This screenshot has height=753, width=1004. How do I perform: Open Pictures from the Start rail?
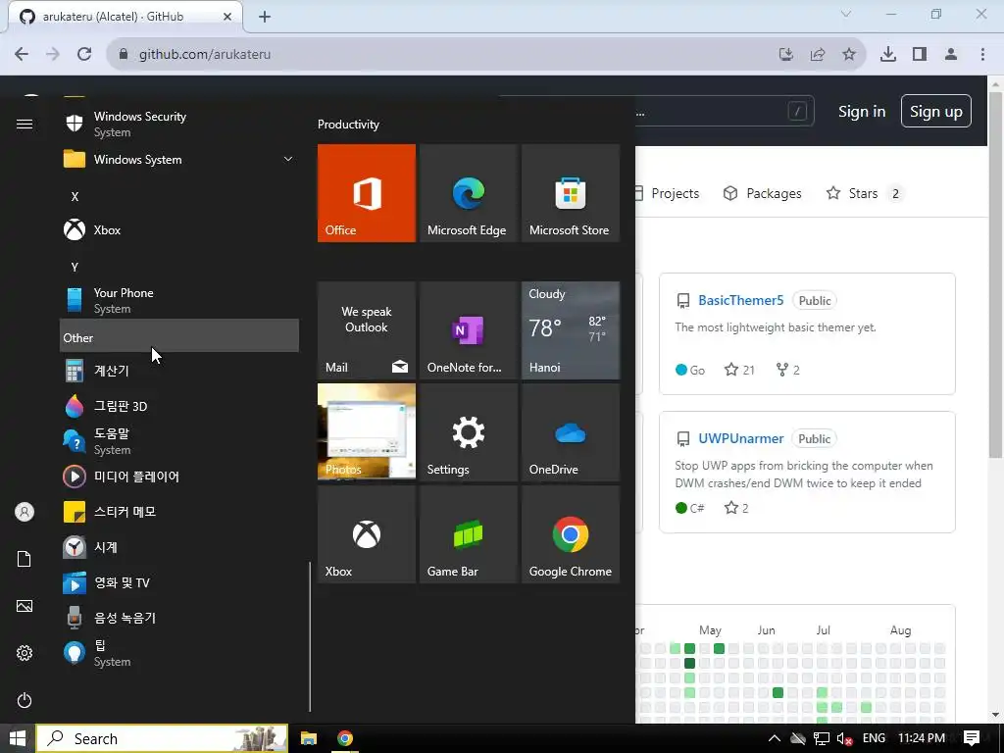(25, 606)
